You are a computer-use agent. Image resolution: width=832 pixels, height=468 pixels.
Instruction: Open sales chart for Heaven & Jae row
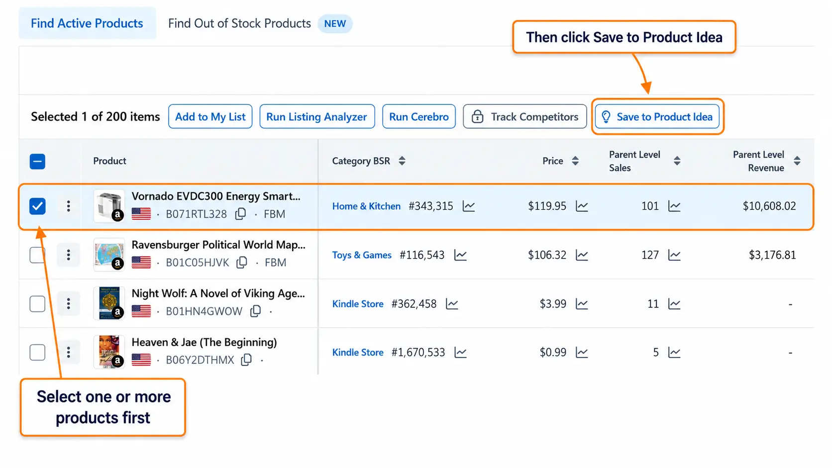click(x=674, y=353)
